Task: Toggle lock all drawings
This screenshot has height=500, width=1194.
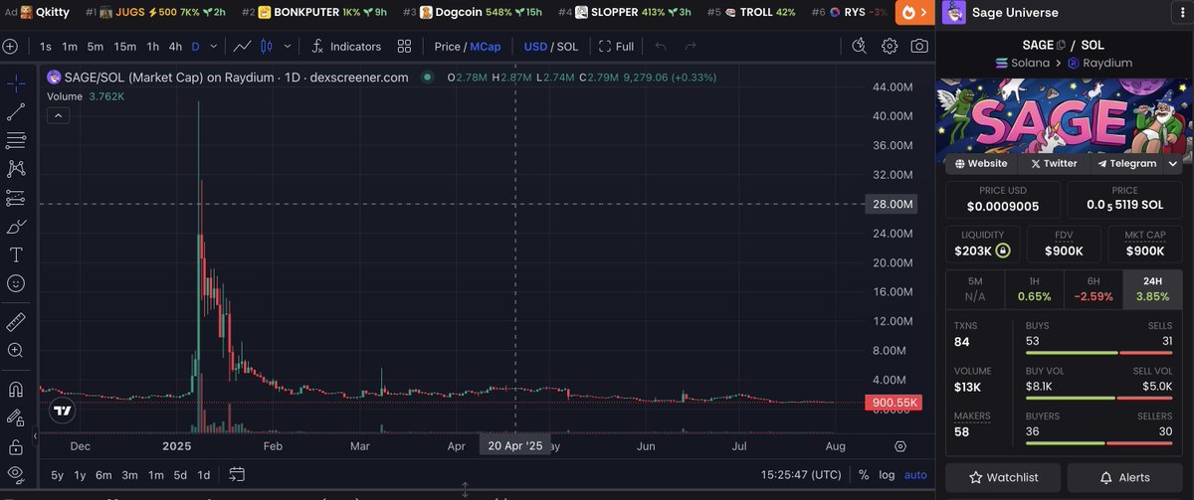Action: click(16, 446)
